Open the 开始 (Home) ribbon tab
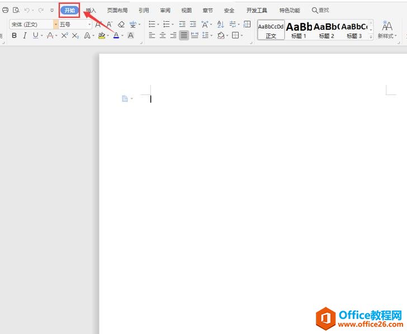Image resolution: width=407 pixels, height=334 pixels. tap(69, 11)
